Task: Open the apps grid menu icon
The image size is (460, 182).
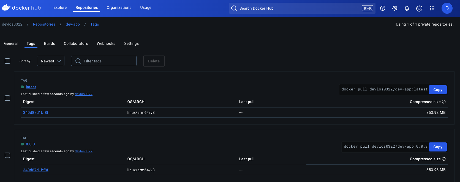Action: (432, 8)
